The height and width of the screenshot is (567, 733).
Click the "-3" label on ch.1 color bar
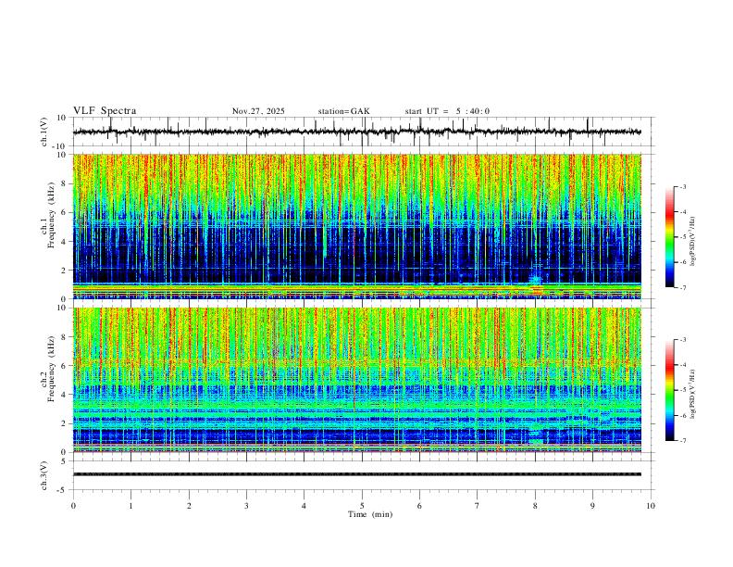[x=682, y=186]
